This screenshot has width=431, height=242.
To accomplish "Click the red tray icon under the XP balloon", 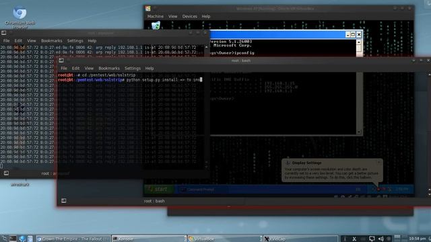I will tap(378, 189).
